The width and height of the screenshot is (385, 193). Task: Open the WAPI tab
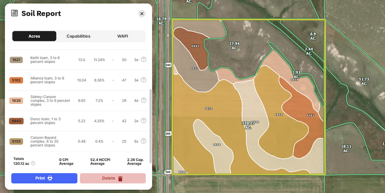tap(123, 36)
